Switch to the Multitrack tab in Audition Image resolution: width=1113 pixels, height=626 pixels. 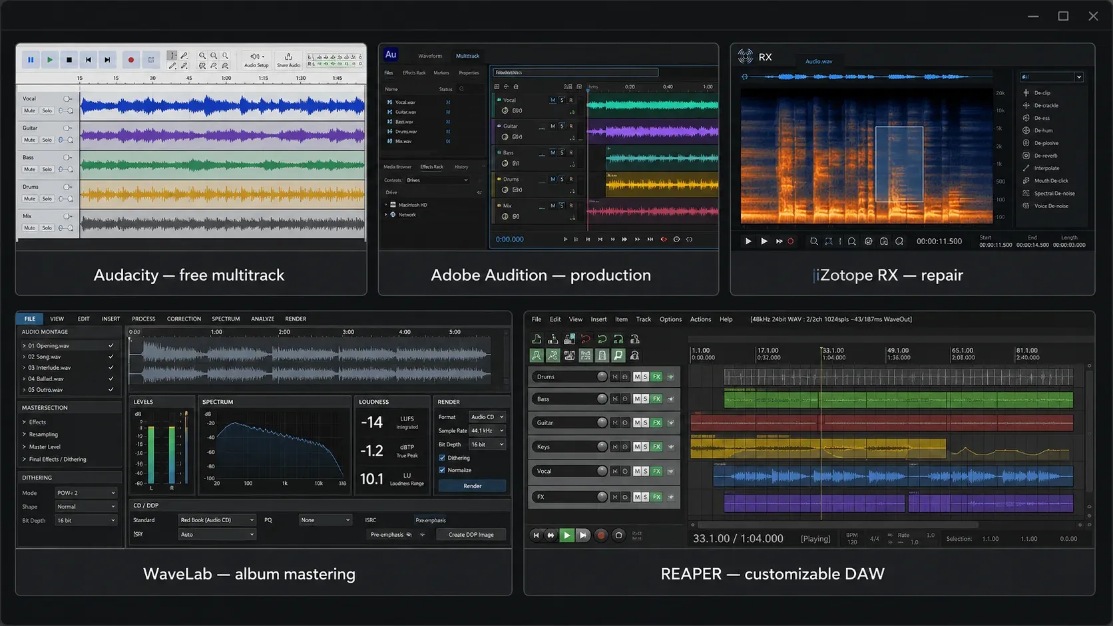click(x=467, y=56)
